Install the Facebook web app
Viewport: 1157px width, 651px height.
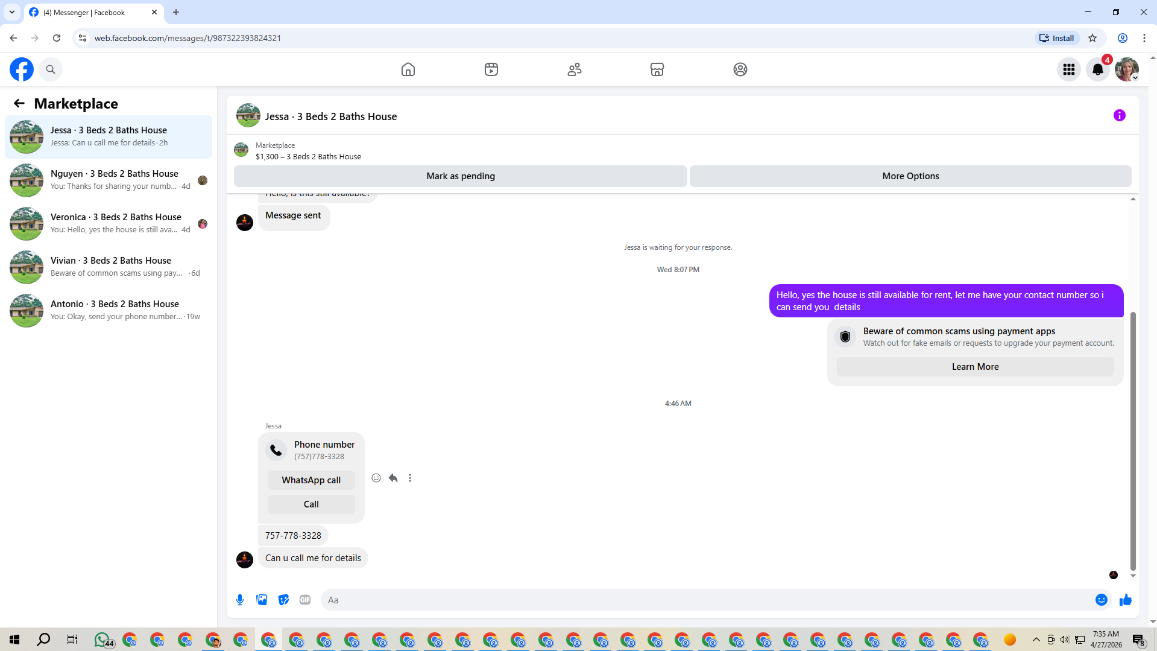(x=1058, y=38)
